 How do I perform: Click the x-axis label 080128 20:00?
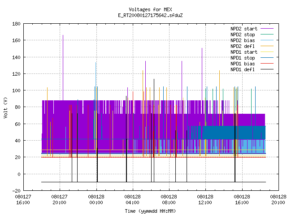278,200
